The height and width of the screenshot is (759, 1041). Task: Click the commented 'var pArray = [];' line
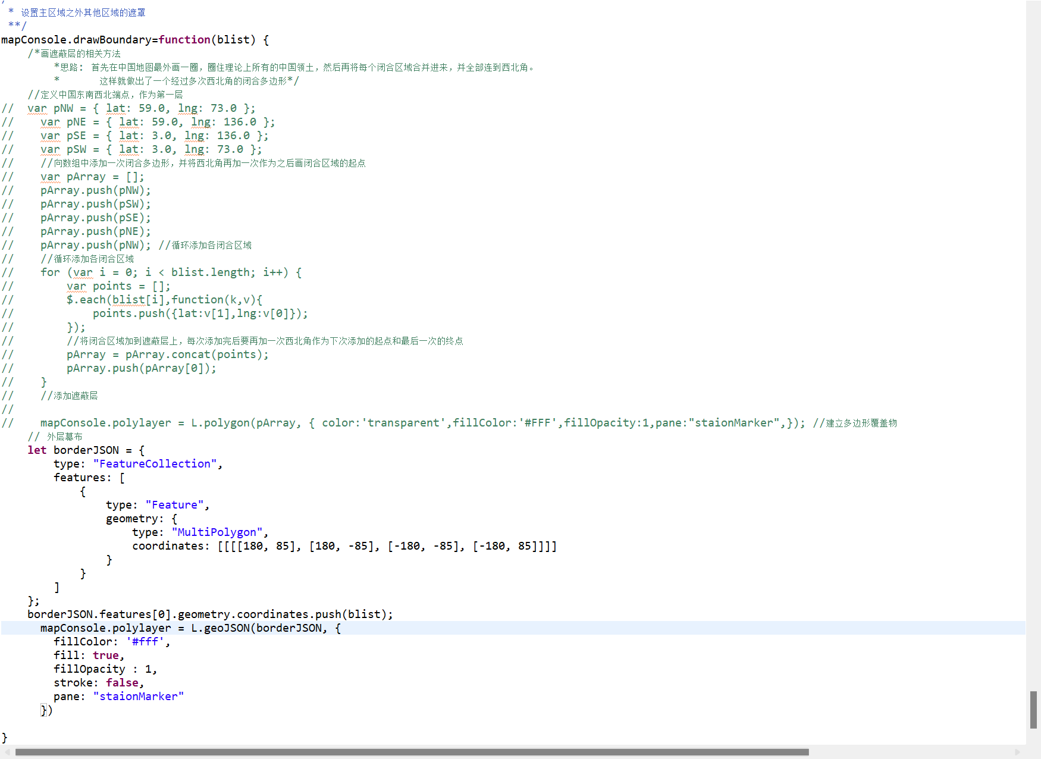(x=73, y=177)
